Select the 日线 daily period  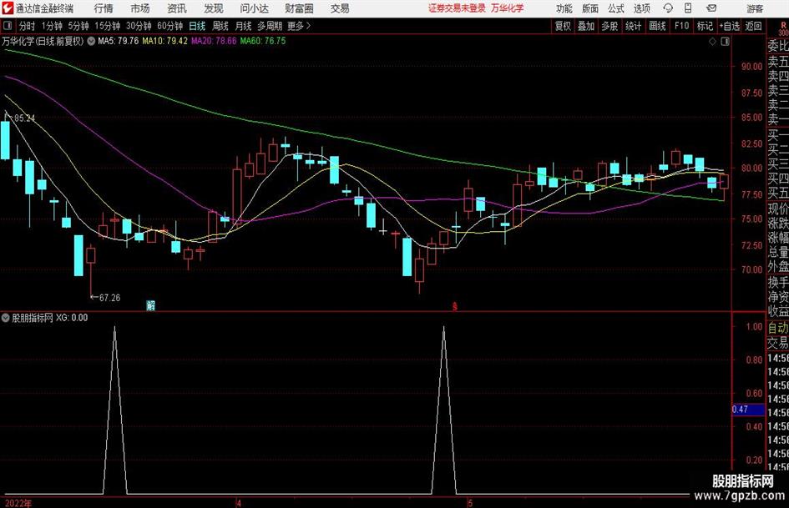click(197, 26)
